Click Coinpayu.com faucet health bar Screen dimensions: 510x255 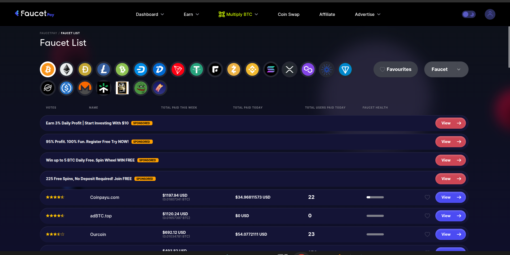(x=375, y=197)
